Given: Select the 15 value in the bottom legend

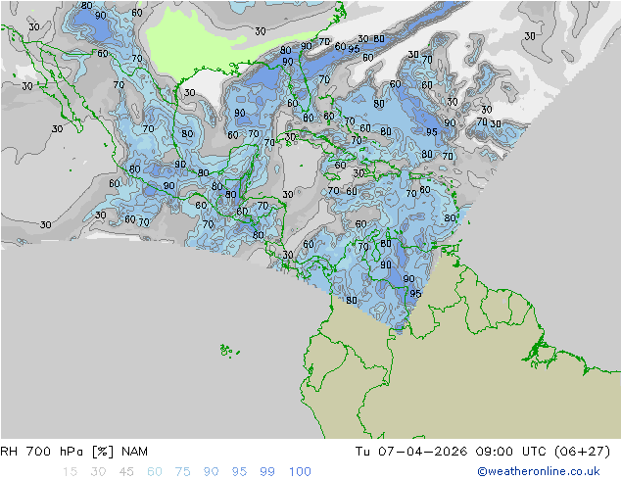Looking at the screenshot, I should [x=70, y=472].
